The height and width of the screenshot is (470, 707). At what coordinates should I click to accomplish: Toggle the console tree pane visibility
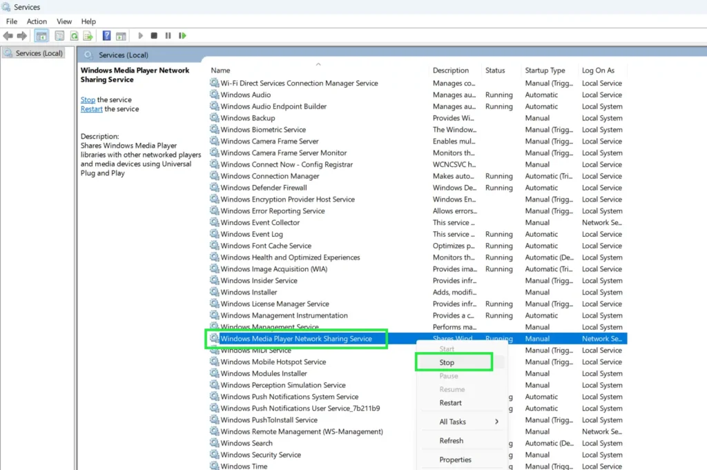click(x=41, y=35)
